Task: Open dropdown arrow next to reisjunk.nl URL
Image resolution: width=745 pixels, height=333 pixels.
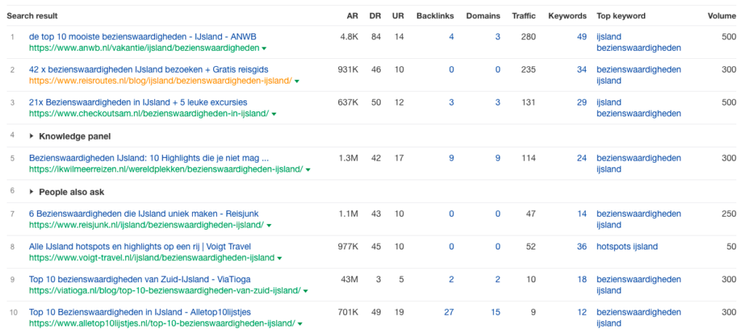Action: coord(269,225)
